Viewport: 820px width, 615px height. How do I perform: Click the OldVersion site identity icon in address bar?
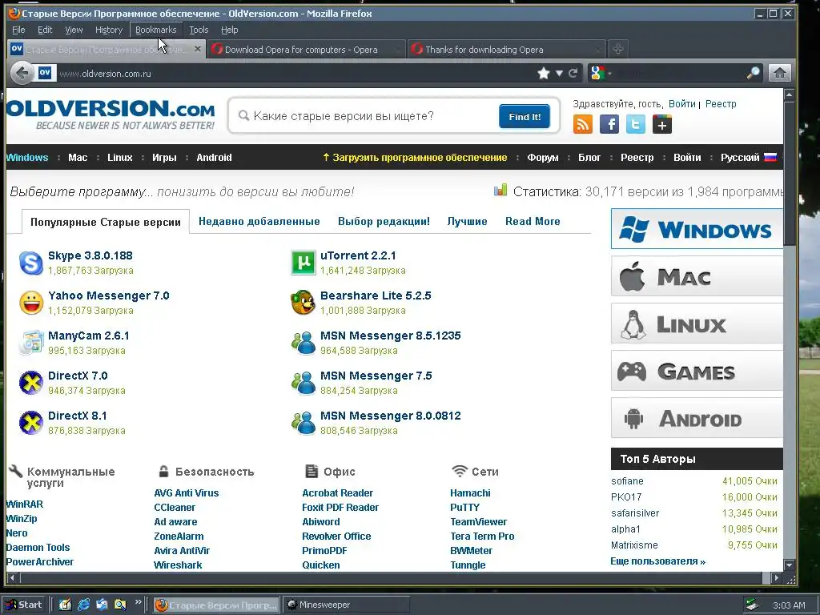[x=45, y=73]
